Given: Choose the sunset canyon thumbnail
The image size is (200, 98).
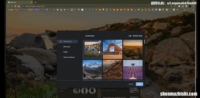Looking at the screenshot, I should click(133, 49).
